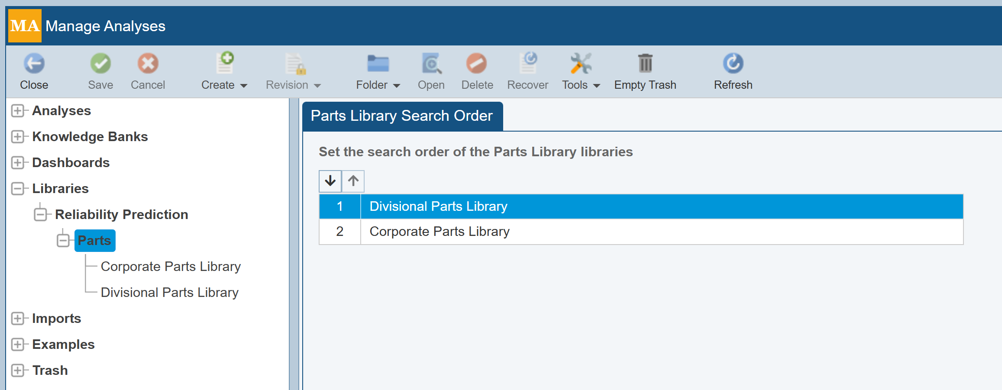Viewport: 1002px width, 390px height.
Task: Expand the Analyses tree node
Action: point(18,111)
